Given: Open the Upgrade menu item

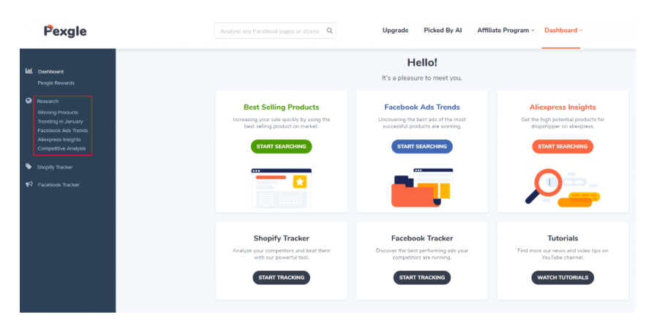Looking at the screenshot, I should click(x=395, y=31).
